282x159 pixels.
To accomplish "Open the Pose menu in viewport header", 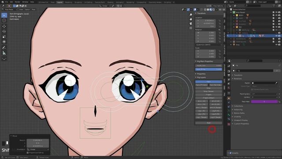I will coord(33,10).
